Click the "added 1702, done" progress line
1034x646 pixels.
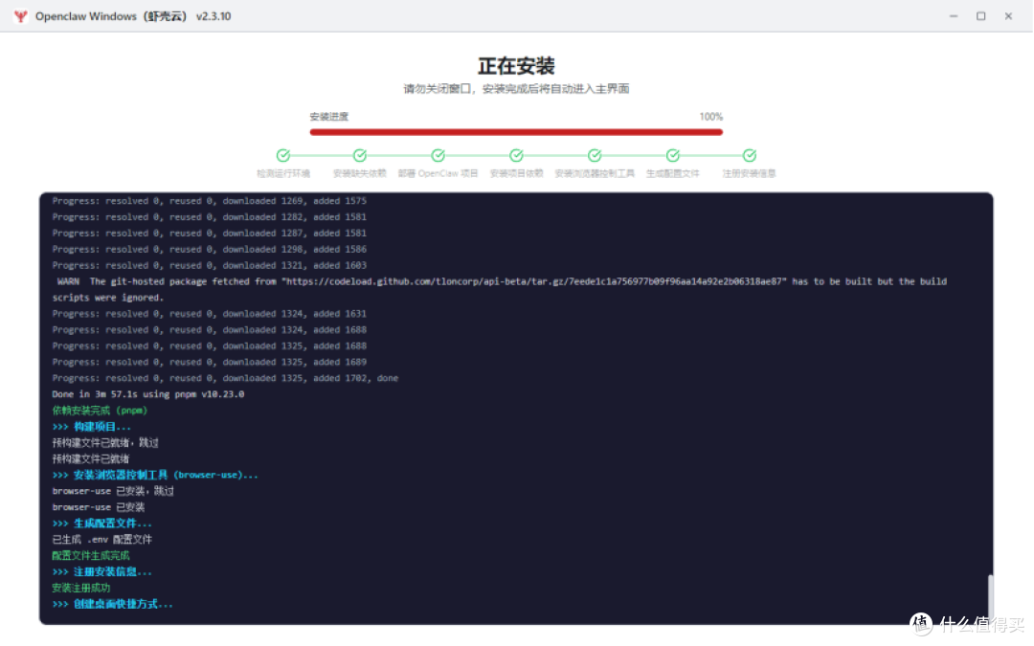(225, 378)
